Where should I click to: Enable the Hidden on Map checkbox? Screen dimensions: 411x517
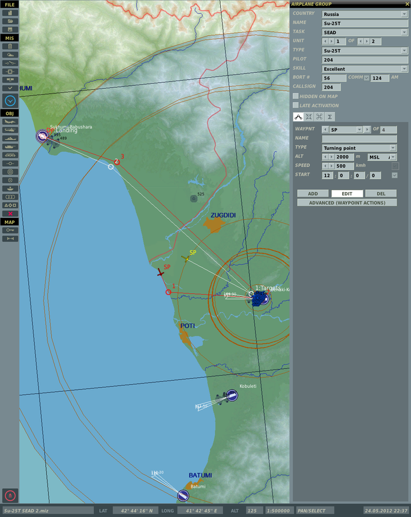pos(296,96)
